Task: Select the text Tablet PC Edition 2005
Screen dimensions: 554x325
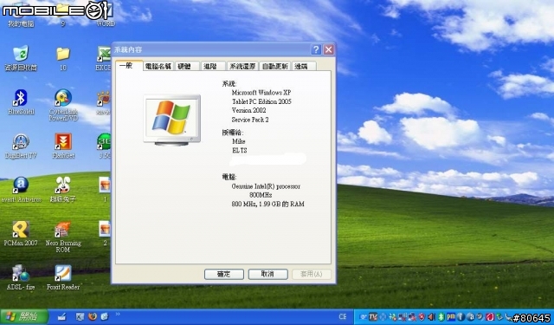Action: point(261,101)
